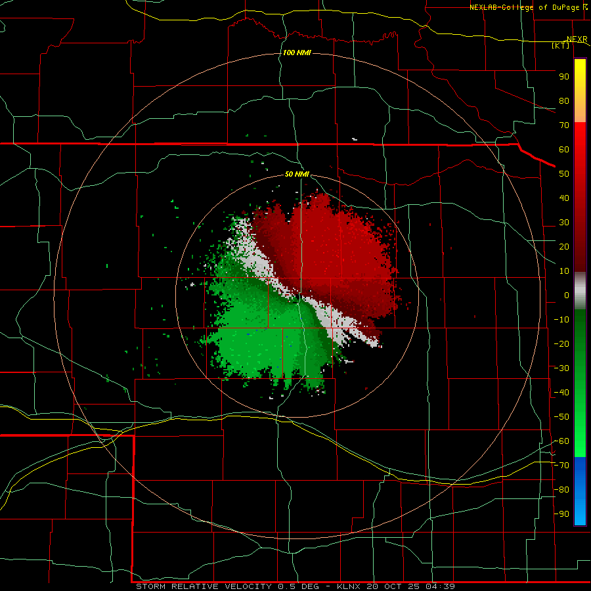Click the -30 value on the velocity scale
591x591 pixels.
pos(561,368)
